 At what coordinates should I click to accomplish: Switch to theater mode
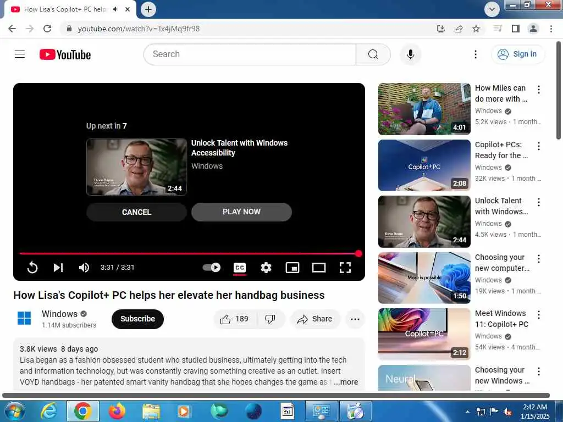point(318,268)
